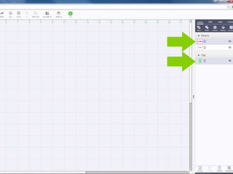This screenshot has width=233, height=174.
Task: Open the browser menu icon
Action: click(x=233, y=7)
